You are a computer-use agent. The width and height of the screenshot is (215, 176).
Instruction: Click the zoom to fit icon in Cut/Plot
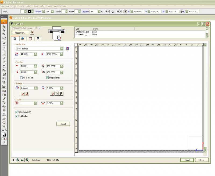coord(22,160)
